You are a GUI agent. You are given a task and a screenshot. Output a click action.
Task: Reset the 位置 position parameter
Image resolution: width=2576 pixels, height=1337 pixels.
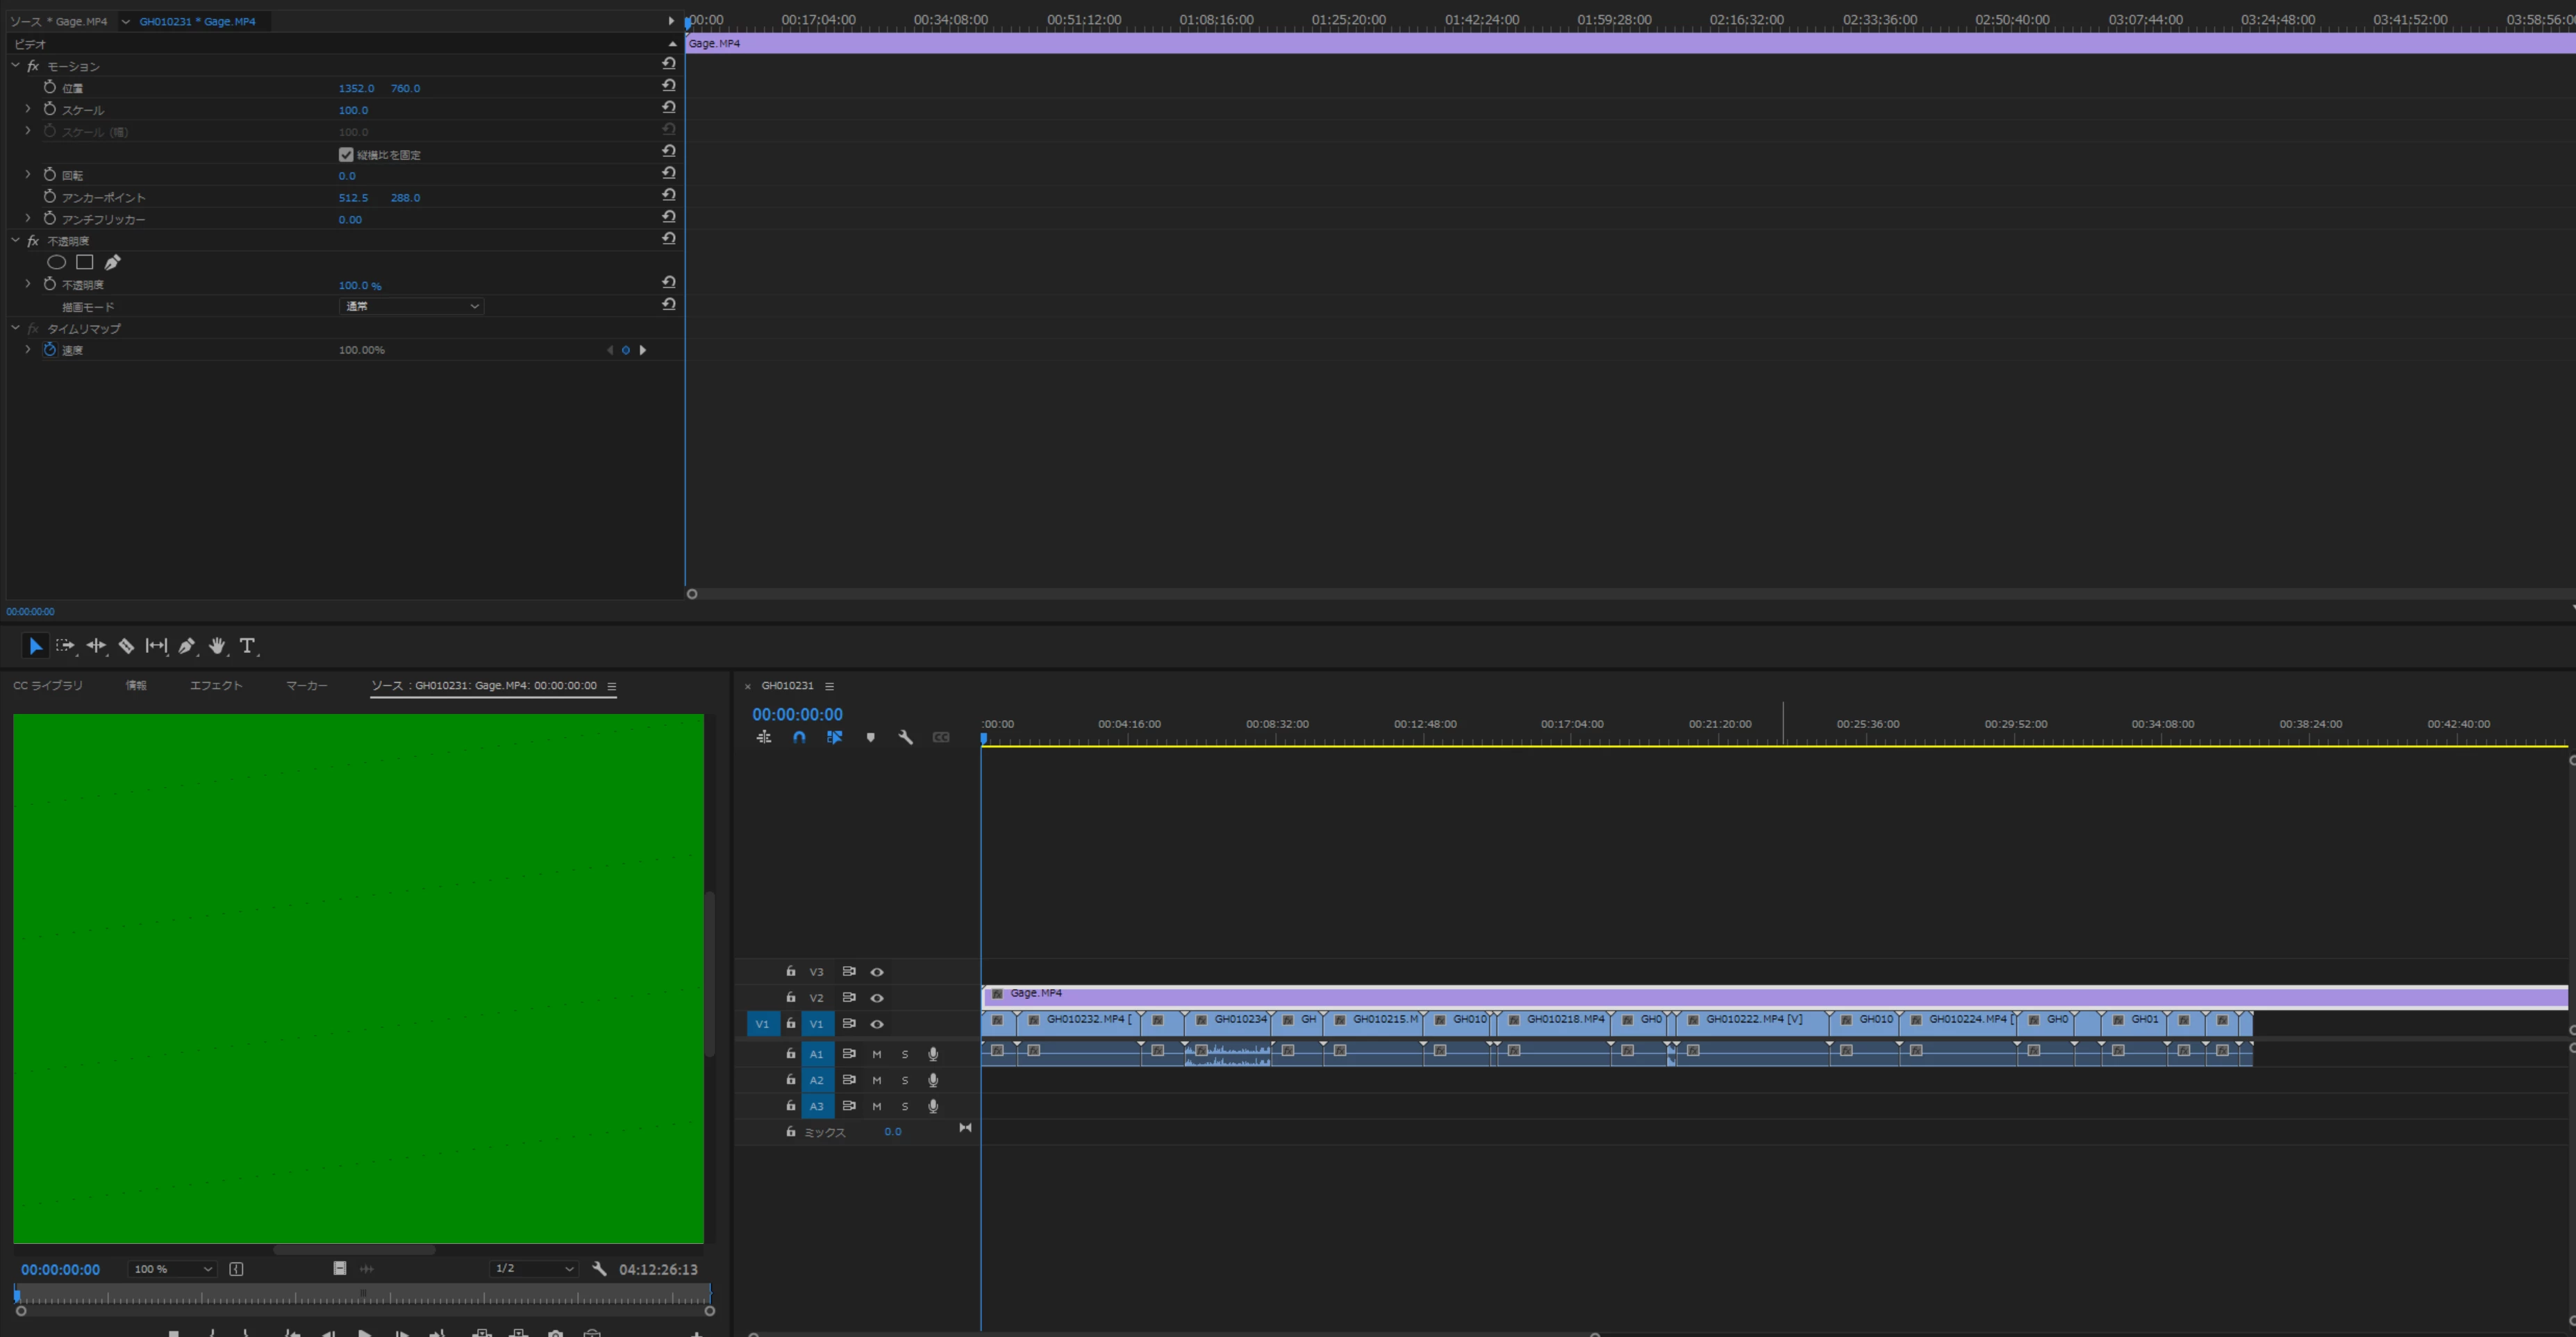pos(669,86)
